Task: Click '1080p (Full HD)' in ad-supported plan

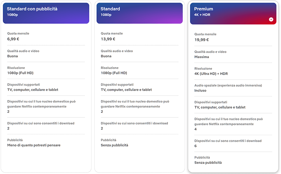Action: tap(20, 73)
